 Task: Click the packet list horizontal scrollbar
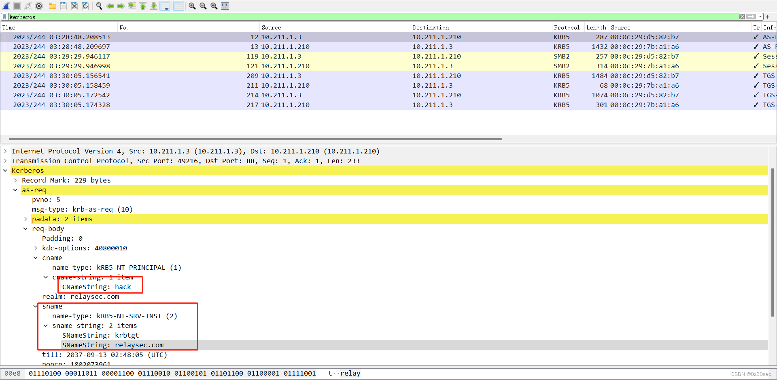click(x=255, y=139)
